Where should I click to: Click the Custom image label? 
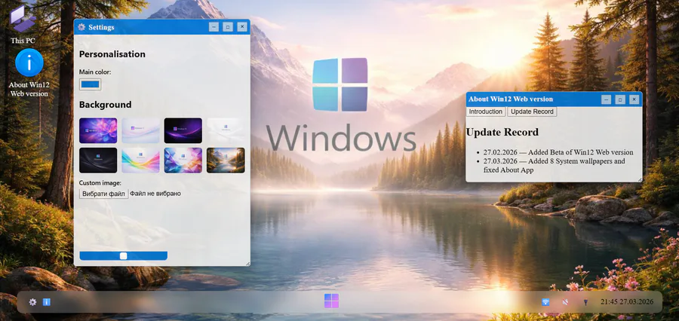coord(100,183)
